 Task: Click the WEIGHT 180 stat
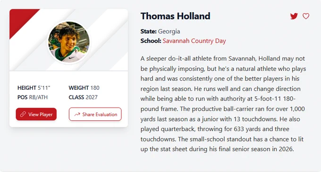(84, 88)
